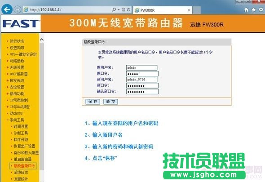The width and height of the screenshot is (265, 182).
Task: Open 系统日志 submenu item
Action: click(21, 173)
